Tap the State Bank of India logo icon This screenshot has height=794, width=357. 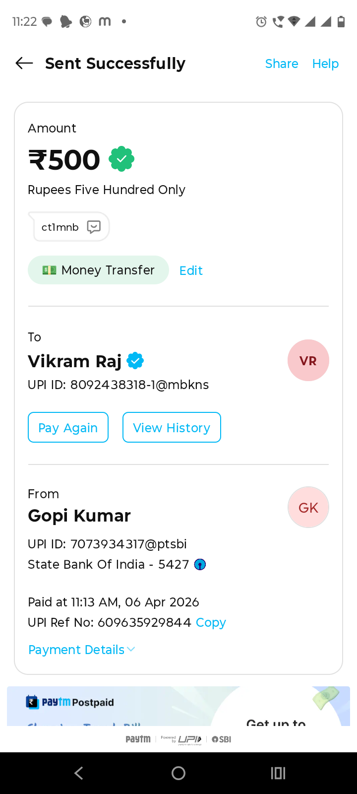click(x=200, y=565)
